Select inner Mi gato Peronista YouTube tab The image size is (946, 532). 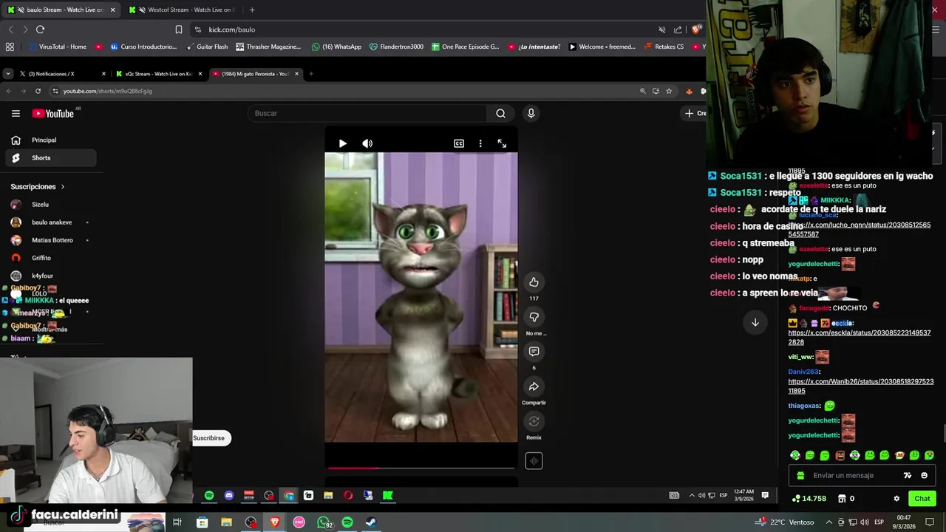[255, 74]
